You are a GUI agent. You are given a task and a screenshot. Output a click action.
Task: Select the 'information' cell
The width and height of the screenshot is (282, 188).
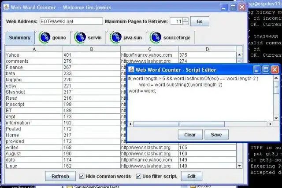[x=34, y=123]
